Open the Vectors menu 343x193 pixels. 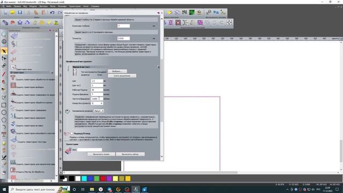pyautogui.click(x=43, y=6)
